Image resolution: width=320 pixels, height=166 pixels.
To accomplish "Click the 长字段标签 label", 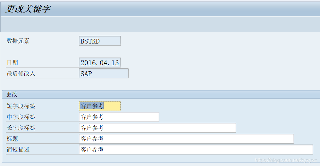I will (x=21, y=128).
